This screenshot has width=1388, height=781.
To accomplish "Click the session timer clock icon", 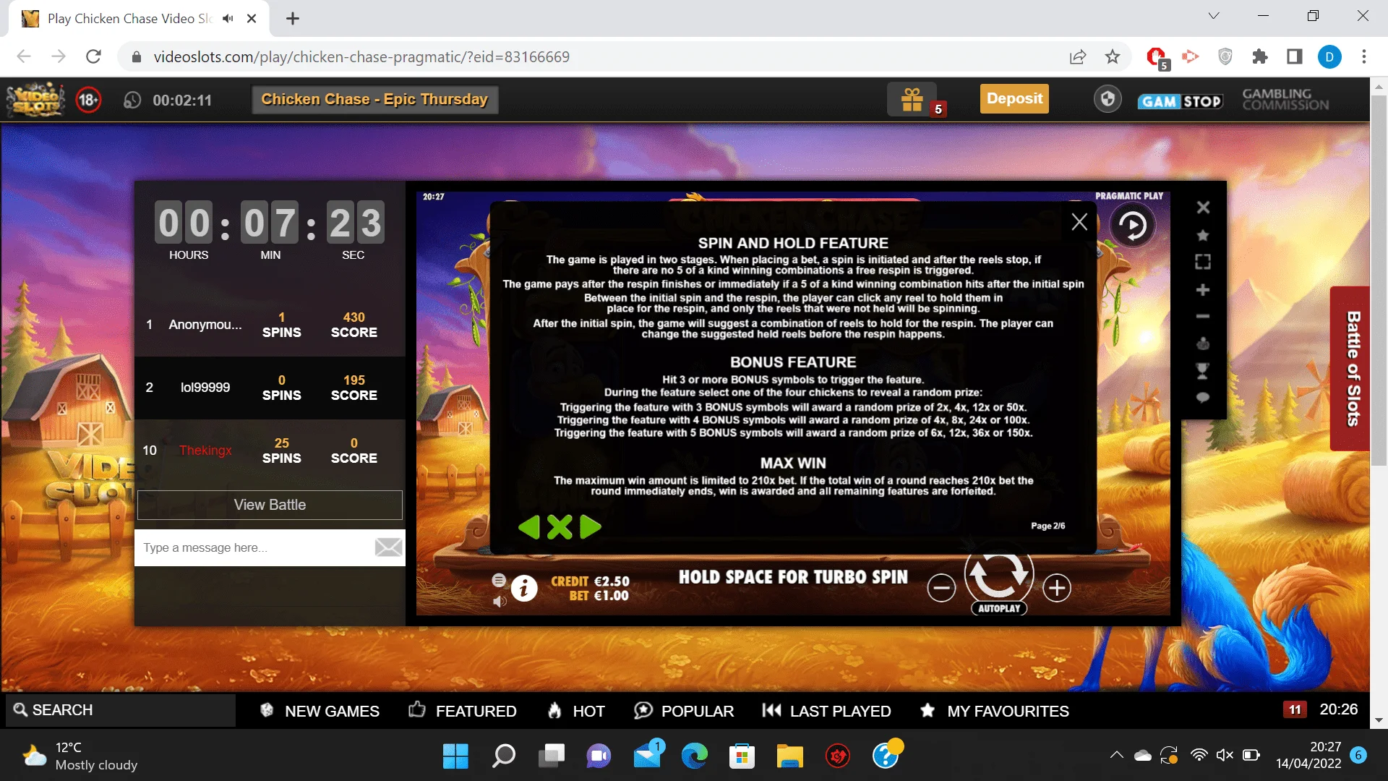I will pos(132,101).
